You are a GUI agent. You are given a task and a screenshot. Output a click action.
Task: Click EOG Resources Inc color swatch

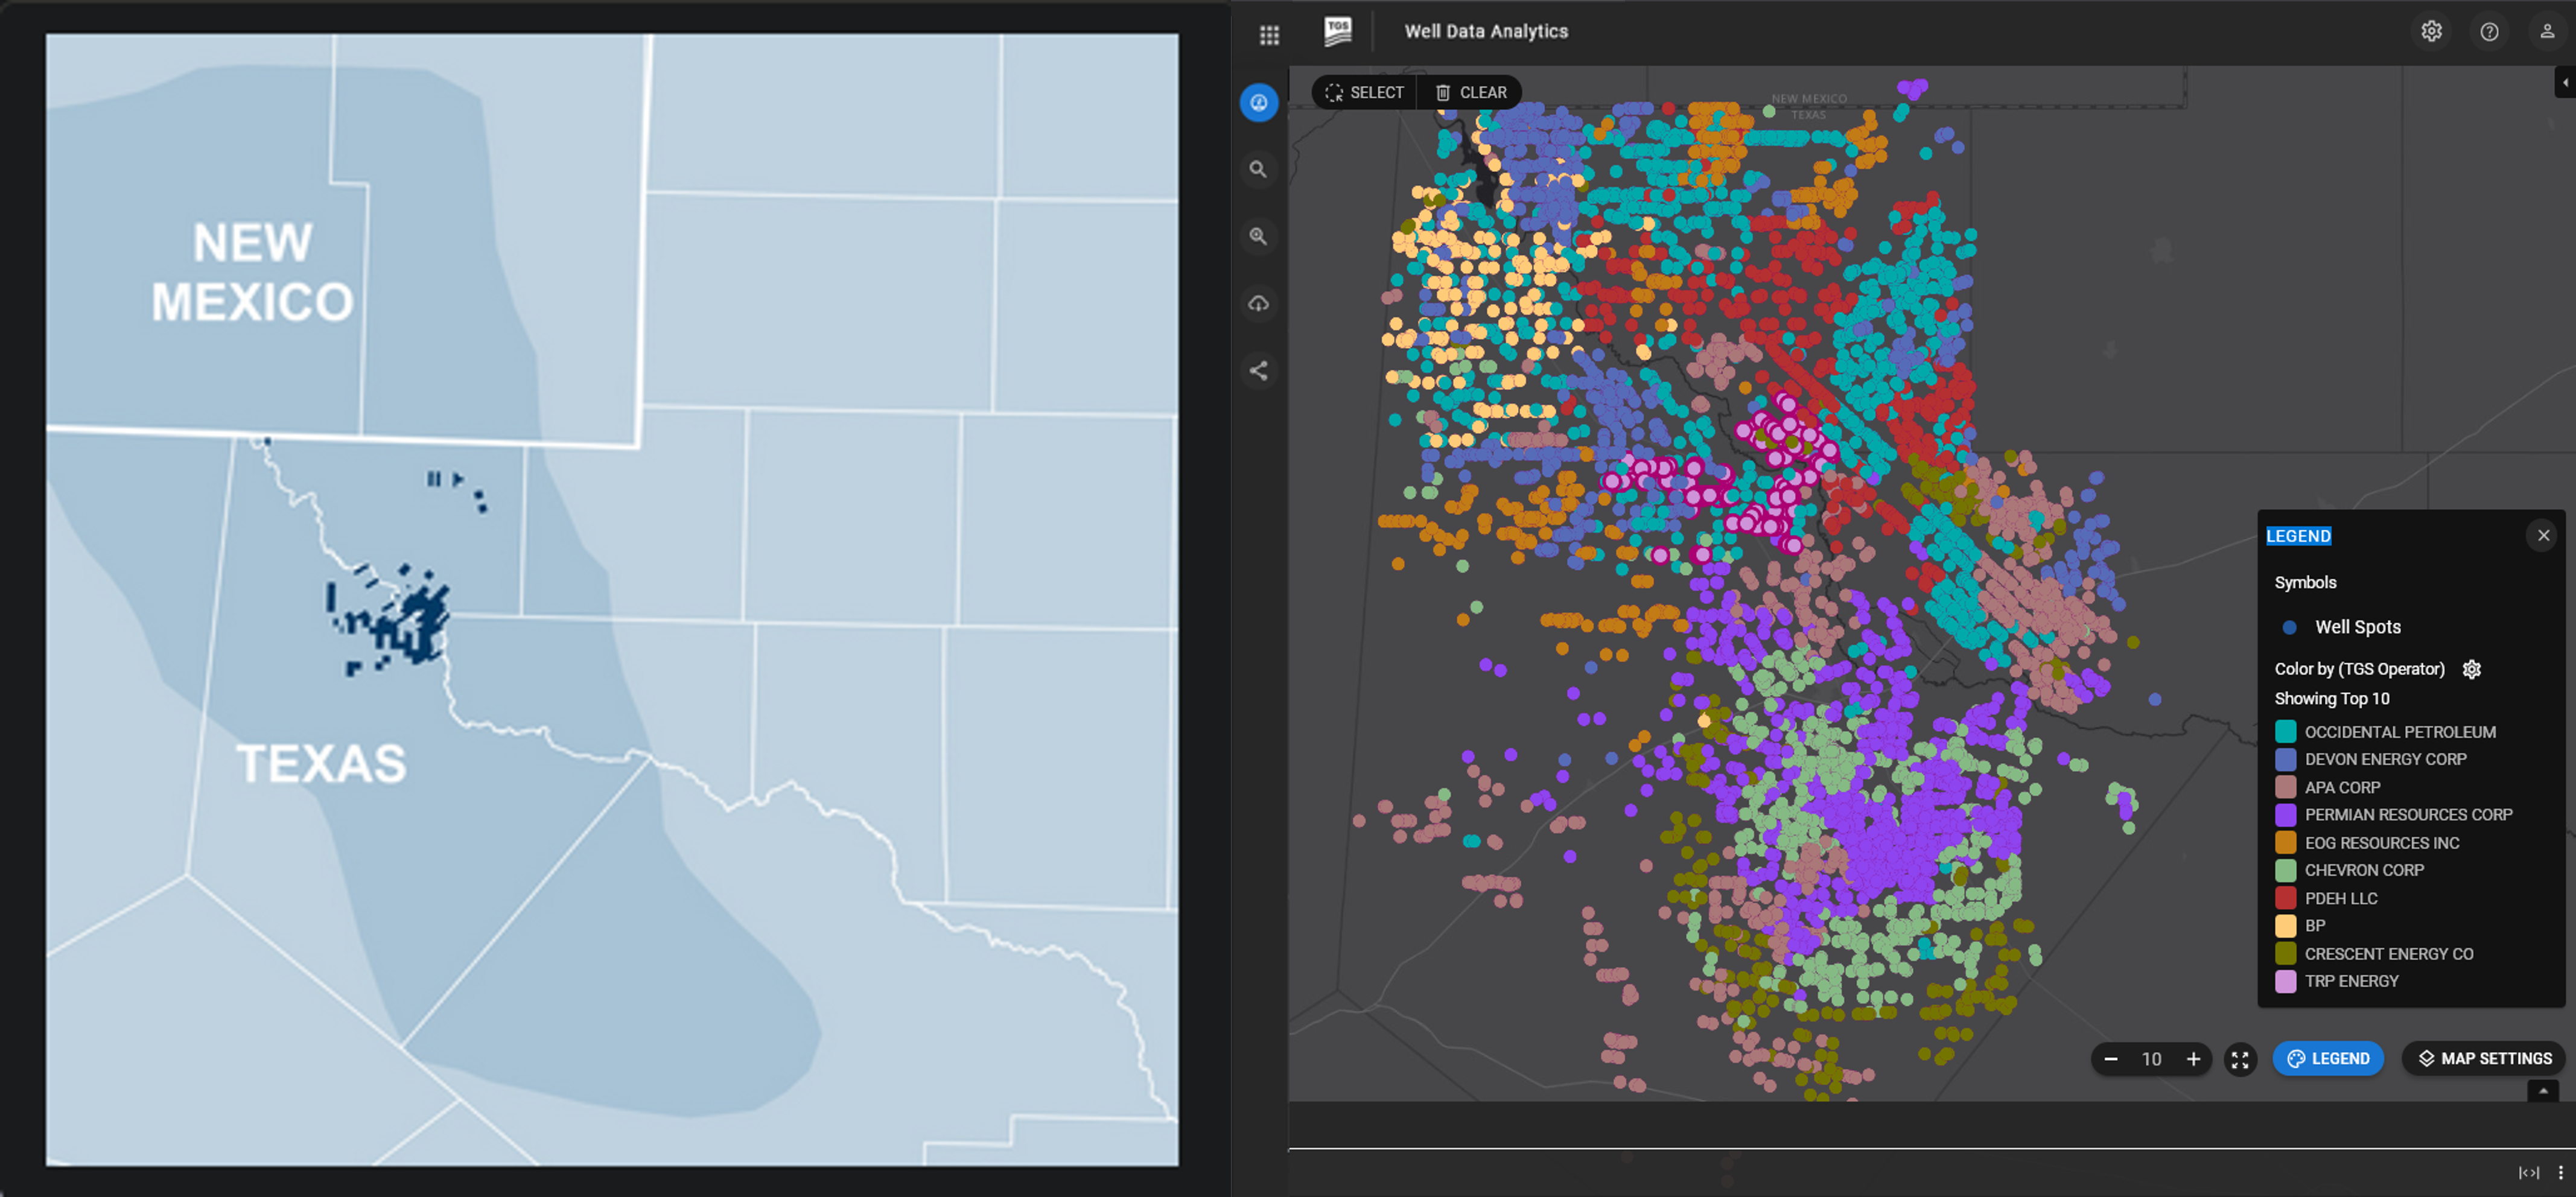click(x=2285, y=843)
